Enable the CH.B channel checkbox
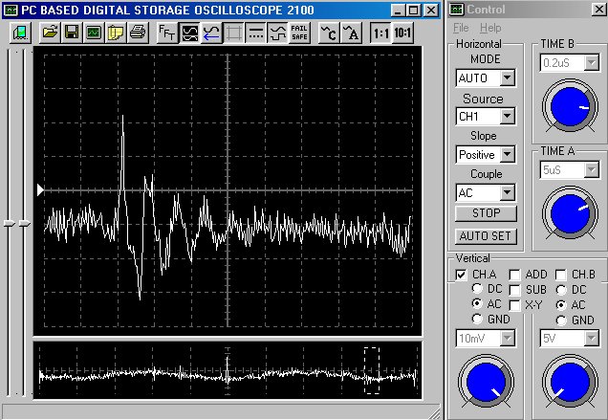This screenshot has width=608, height=420. coord(561,275)
